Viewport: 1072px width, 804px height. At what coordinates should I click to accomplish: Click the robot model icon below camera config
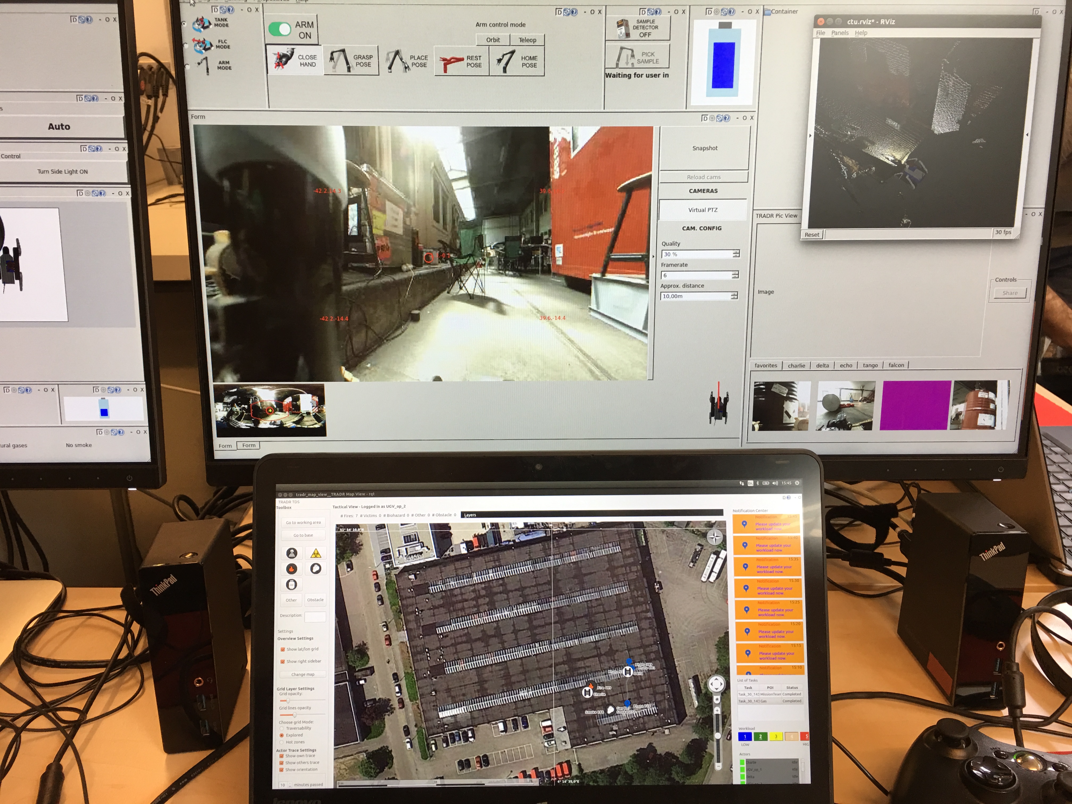[718, 404]
